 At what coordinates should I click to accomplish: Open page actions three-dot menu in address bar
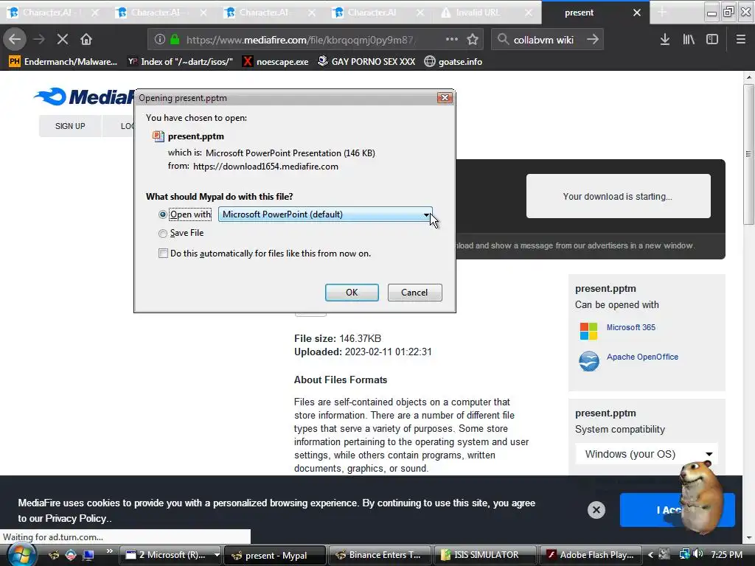click(x=452, y=40)
